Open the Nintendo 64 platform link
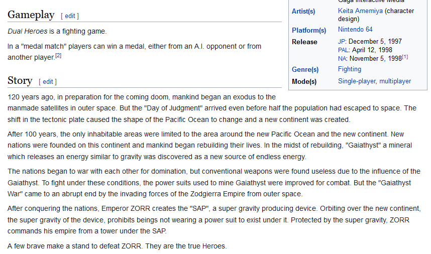This screenshot has width=431, height=254. point(355,30)
